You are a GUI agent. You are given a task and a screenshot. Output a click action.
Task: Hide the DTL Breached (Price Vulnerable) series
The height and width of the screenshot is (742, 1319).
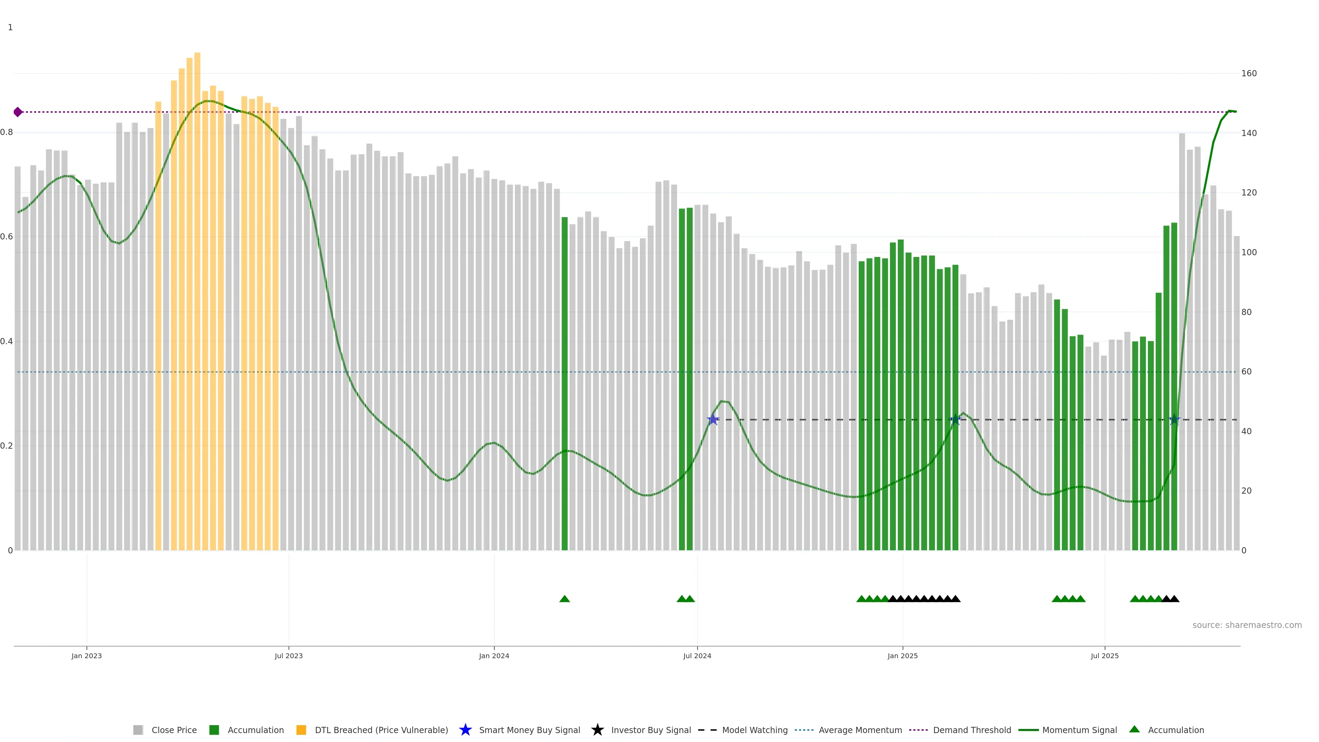click(381, 730)
